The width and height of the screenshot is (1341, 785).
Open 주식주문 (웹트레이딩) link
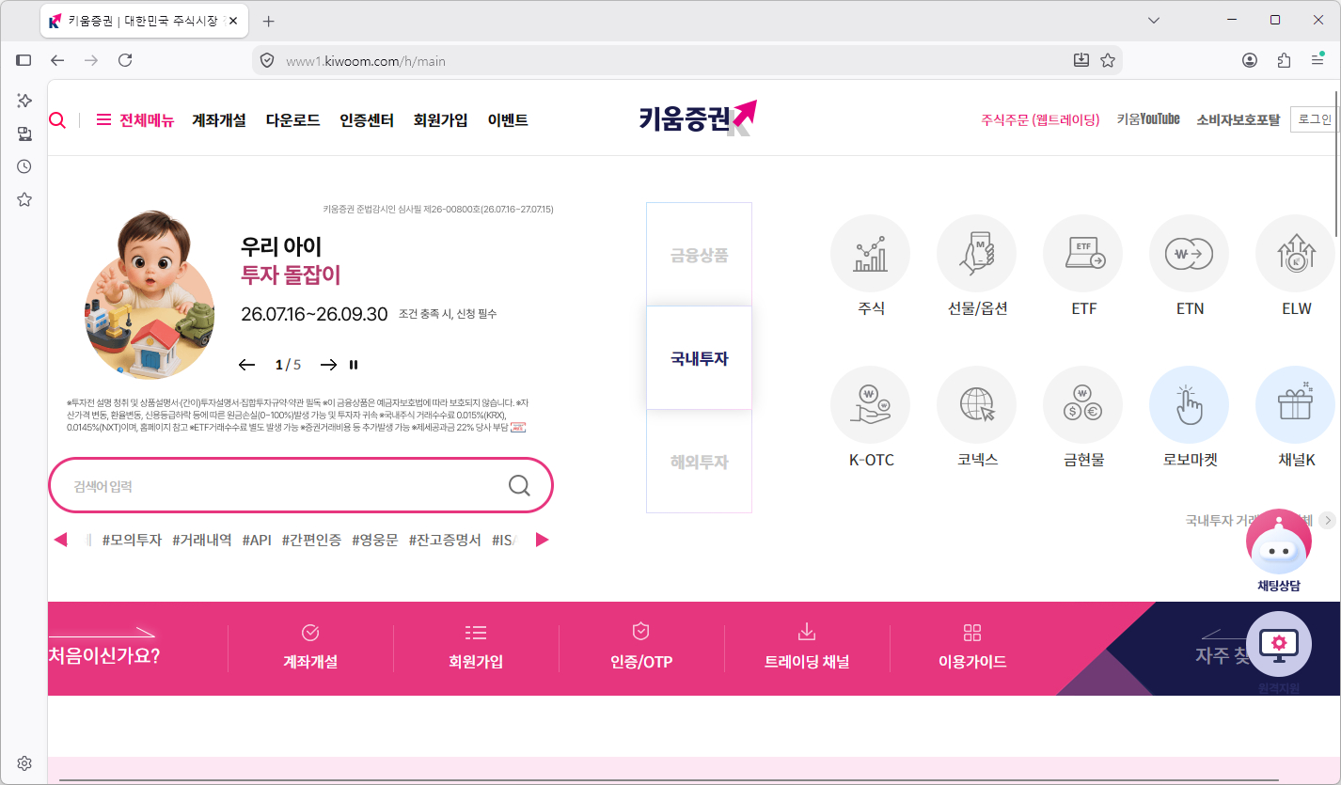coord(1040,120)
